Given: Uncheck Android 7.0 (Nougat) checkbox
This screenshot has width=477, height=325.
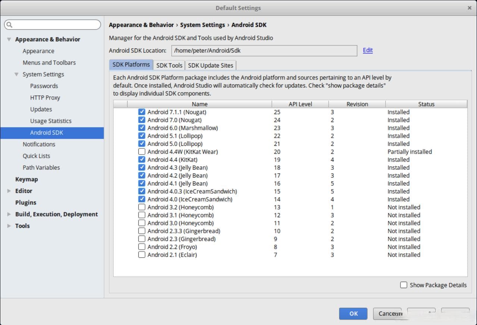Looking at the screenshot, I should tap(142, 120).
